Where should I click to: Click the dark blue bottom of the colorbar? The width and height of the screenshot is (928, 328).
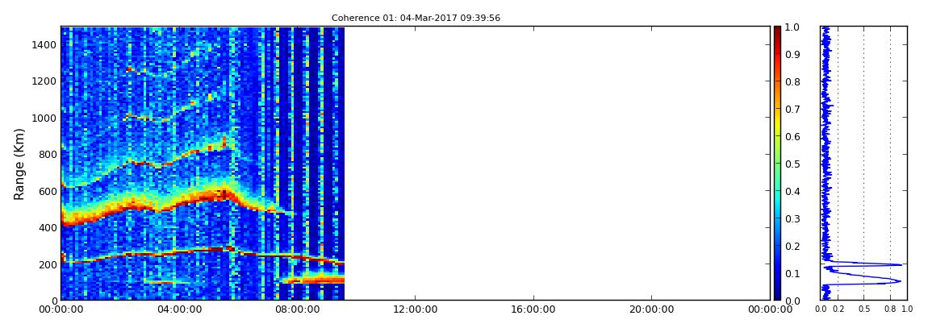(777, 296)
